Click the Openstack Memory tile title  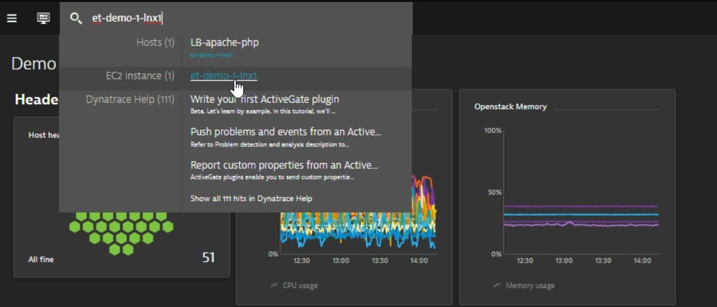pyautogui.click(x=510, y=107)
